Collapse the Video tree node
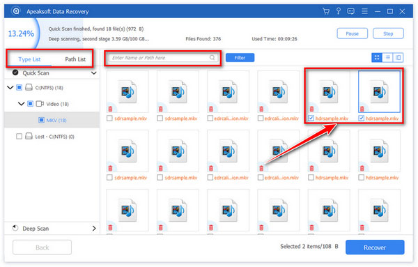Screen dimensions: 418x267 pyautogui.click(x=22, y=104)
